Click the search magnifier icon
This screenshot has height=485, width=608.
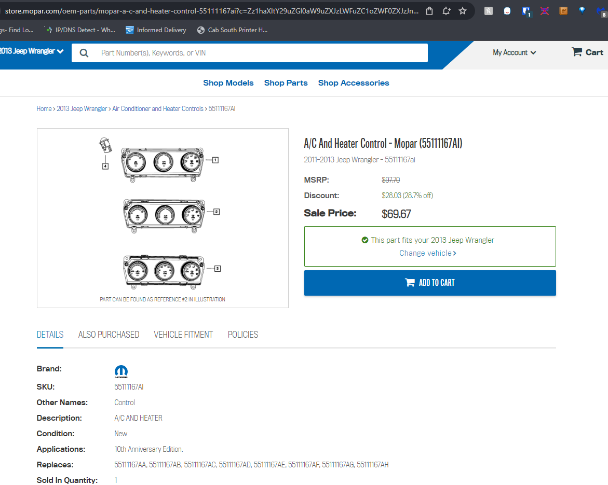[84, 53]
